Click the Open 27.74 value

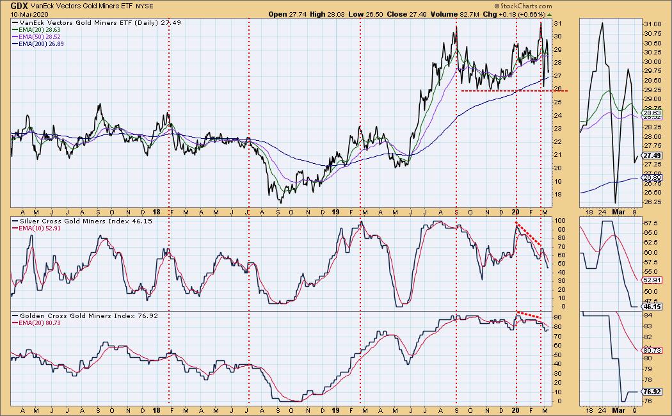pyautogui.click(x=288, y=14)
